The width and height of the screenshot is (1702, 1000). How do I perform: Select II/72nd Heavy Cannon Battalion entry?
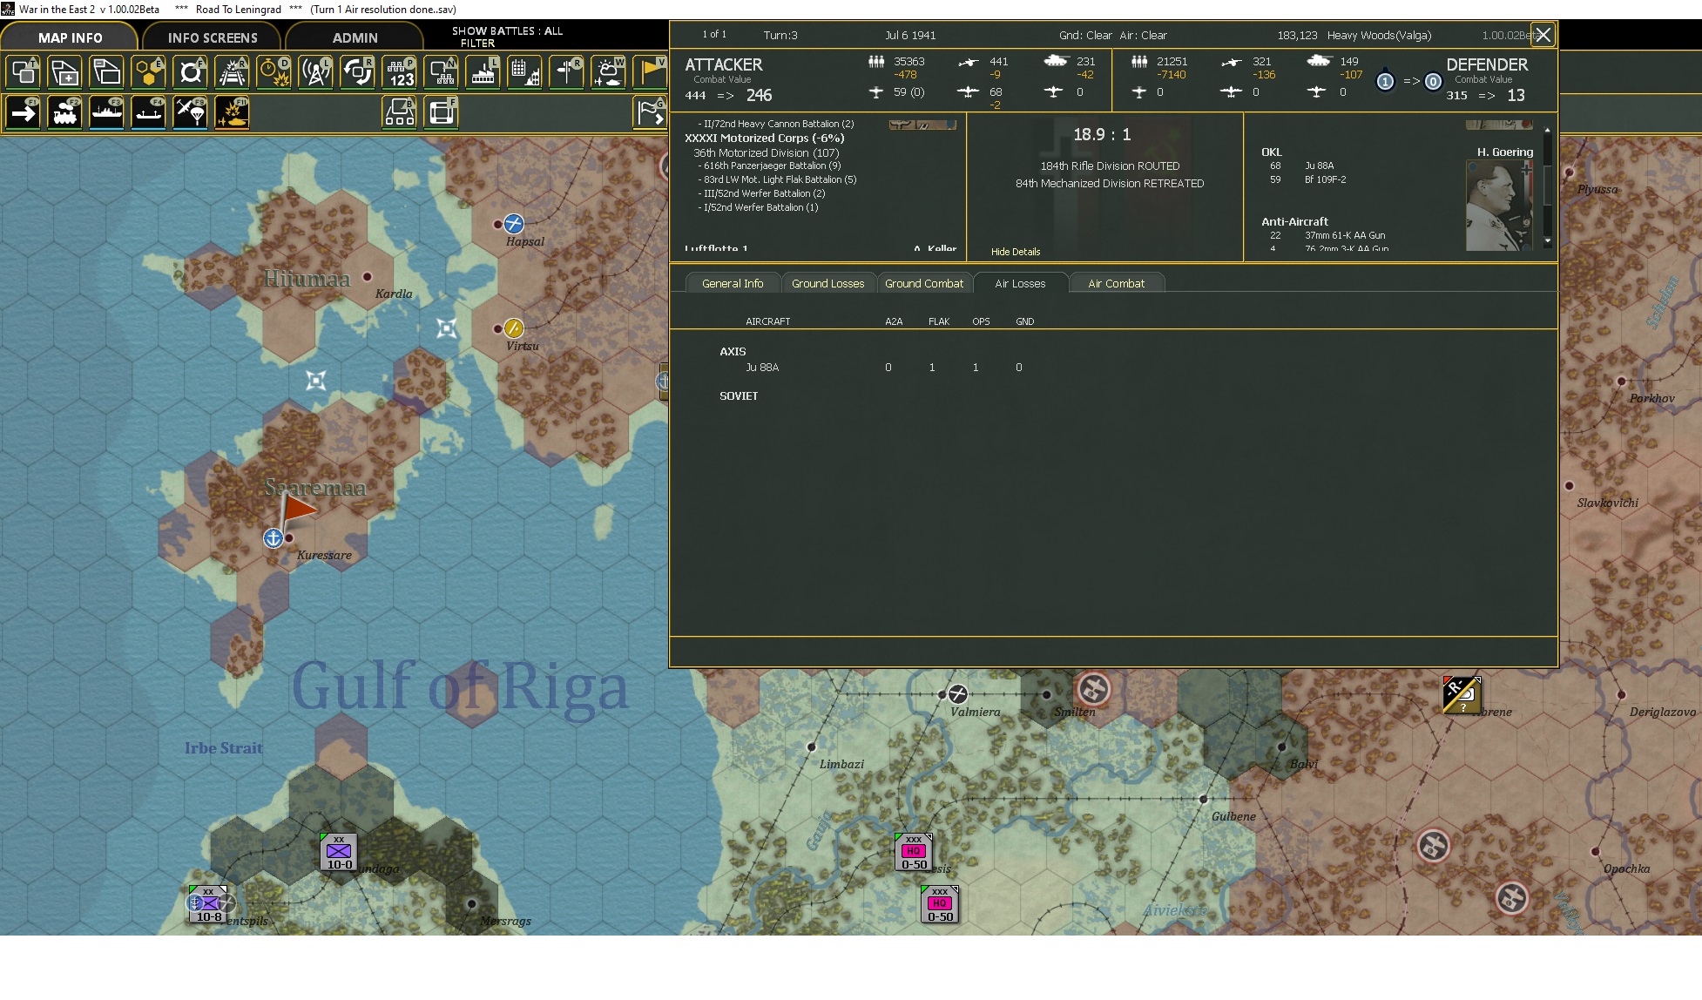775,124
